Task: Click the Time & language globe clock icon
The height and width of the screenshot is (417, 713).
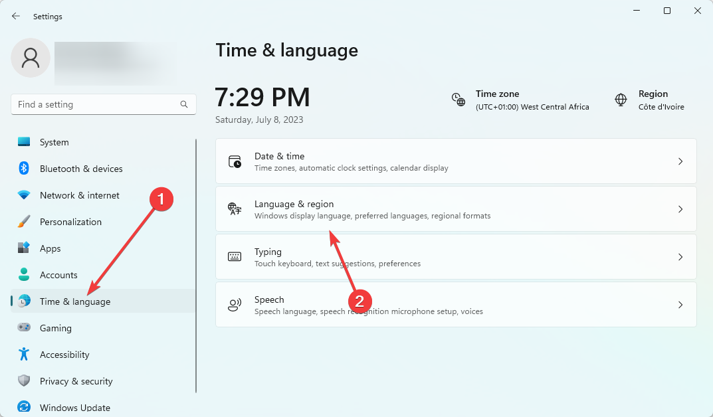Action: 24,301
